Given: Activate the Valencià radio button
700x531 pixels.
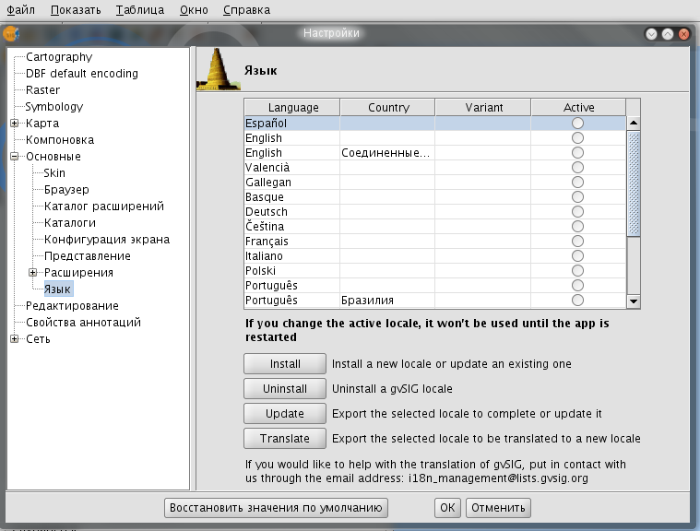Looking at the screenshot, I should (x=577, y=168).
